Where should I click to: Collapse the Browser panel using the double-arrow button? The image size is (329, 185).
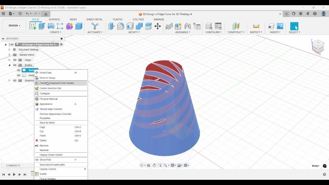point(3,39)
